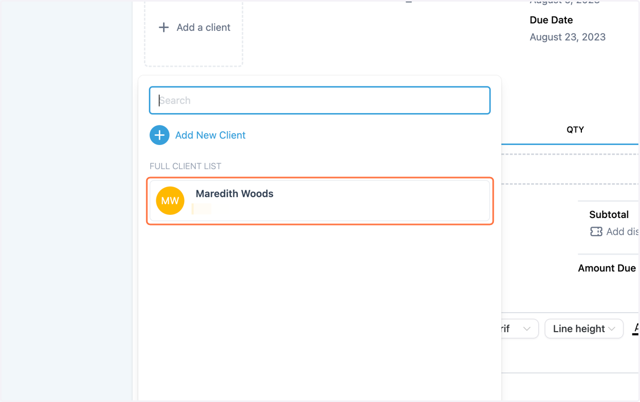Click FULL CLIENT LIST heading
Image resolution: width=640 pixels, height=402 pixels.
(x=185, y=166)
